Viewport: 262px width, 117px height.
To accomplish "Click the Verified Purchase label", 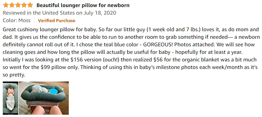I will click(x=57, y=21).
